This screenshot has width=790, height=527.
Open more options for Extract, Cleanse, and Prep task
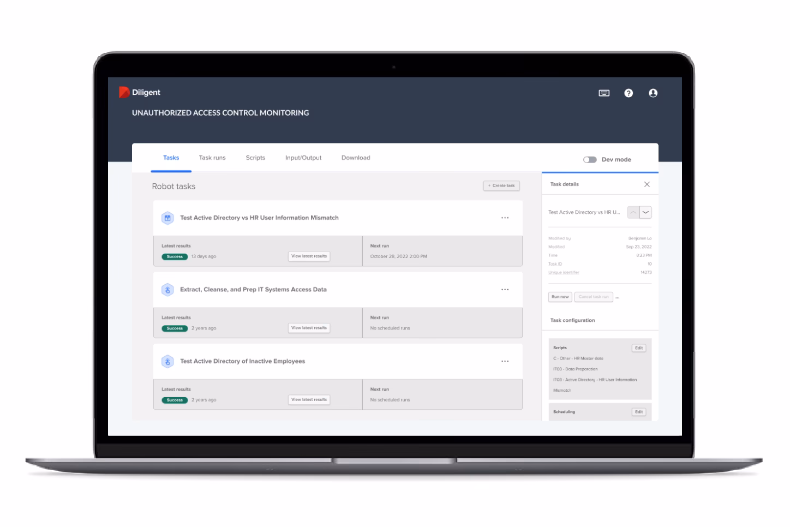[505, 290]
